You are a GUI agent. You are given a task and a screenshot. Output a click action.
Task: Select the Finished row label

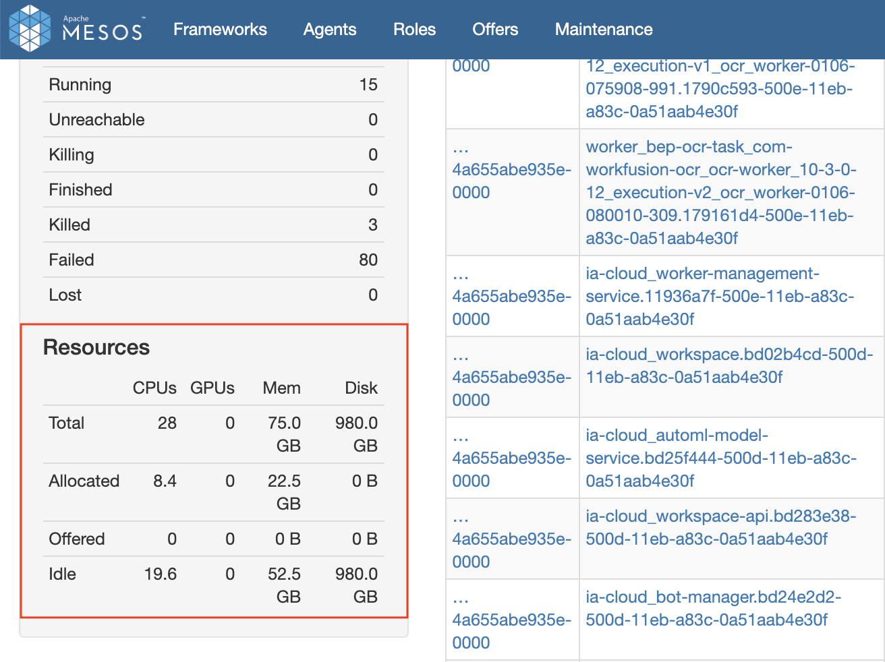pyautogui.click(x=80, y=189)
